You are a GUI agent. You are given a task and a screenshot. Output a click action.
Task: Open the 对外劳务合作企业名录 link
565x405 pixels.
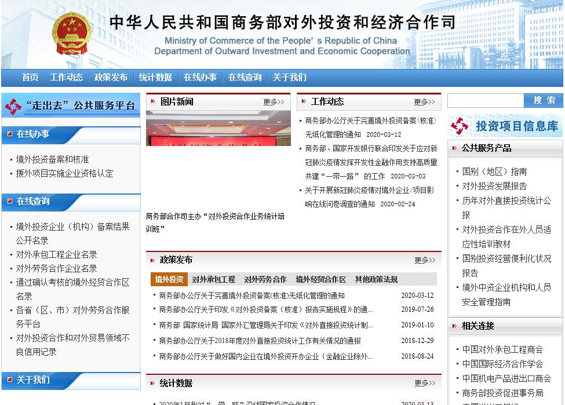(57, 268)
